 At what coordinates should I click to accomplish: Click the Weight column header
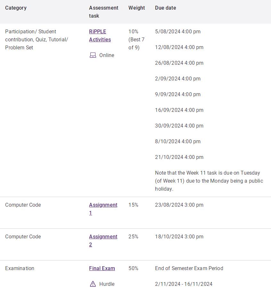[137, 8]
